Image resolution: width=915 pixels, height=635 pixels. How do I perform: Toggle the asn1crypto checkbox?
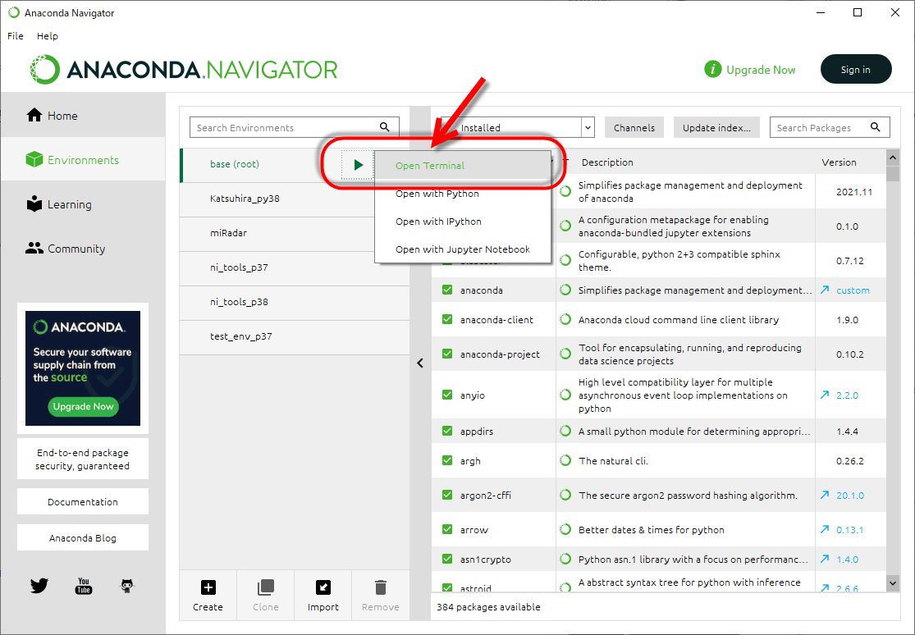pos(447,559)
